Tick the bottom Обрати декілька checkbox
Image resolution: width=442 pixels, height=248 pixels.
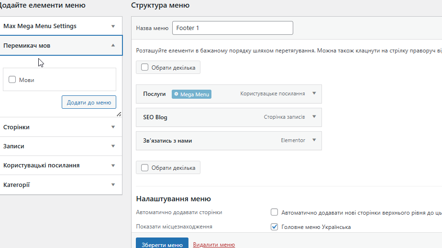pyautogui.click(x=145, y=167)
